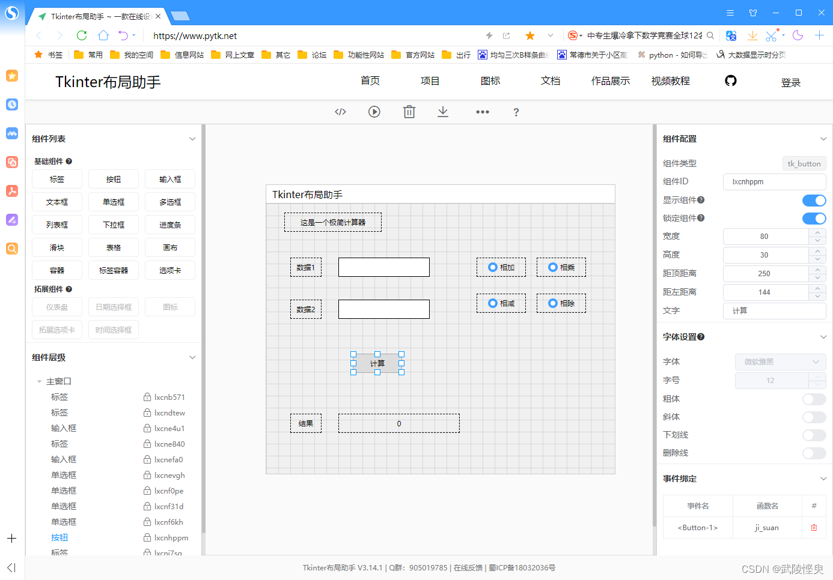Image resolution: width=833 pixels, height=580 pixels.
Task: Click the translate icon in browser toolbar
Action: coord(731,35)
